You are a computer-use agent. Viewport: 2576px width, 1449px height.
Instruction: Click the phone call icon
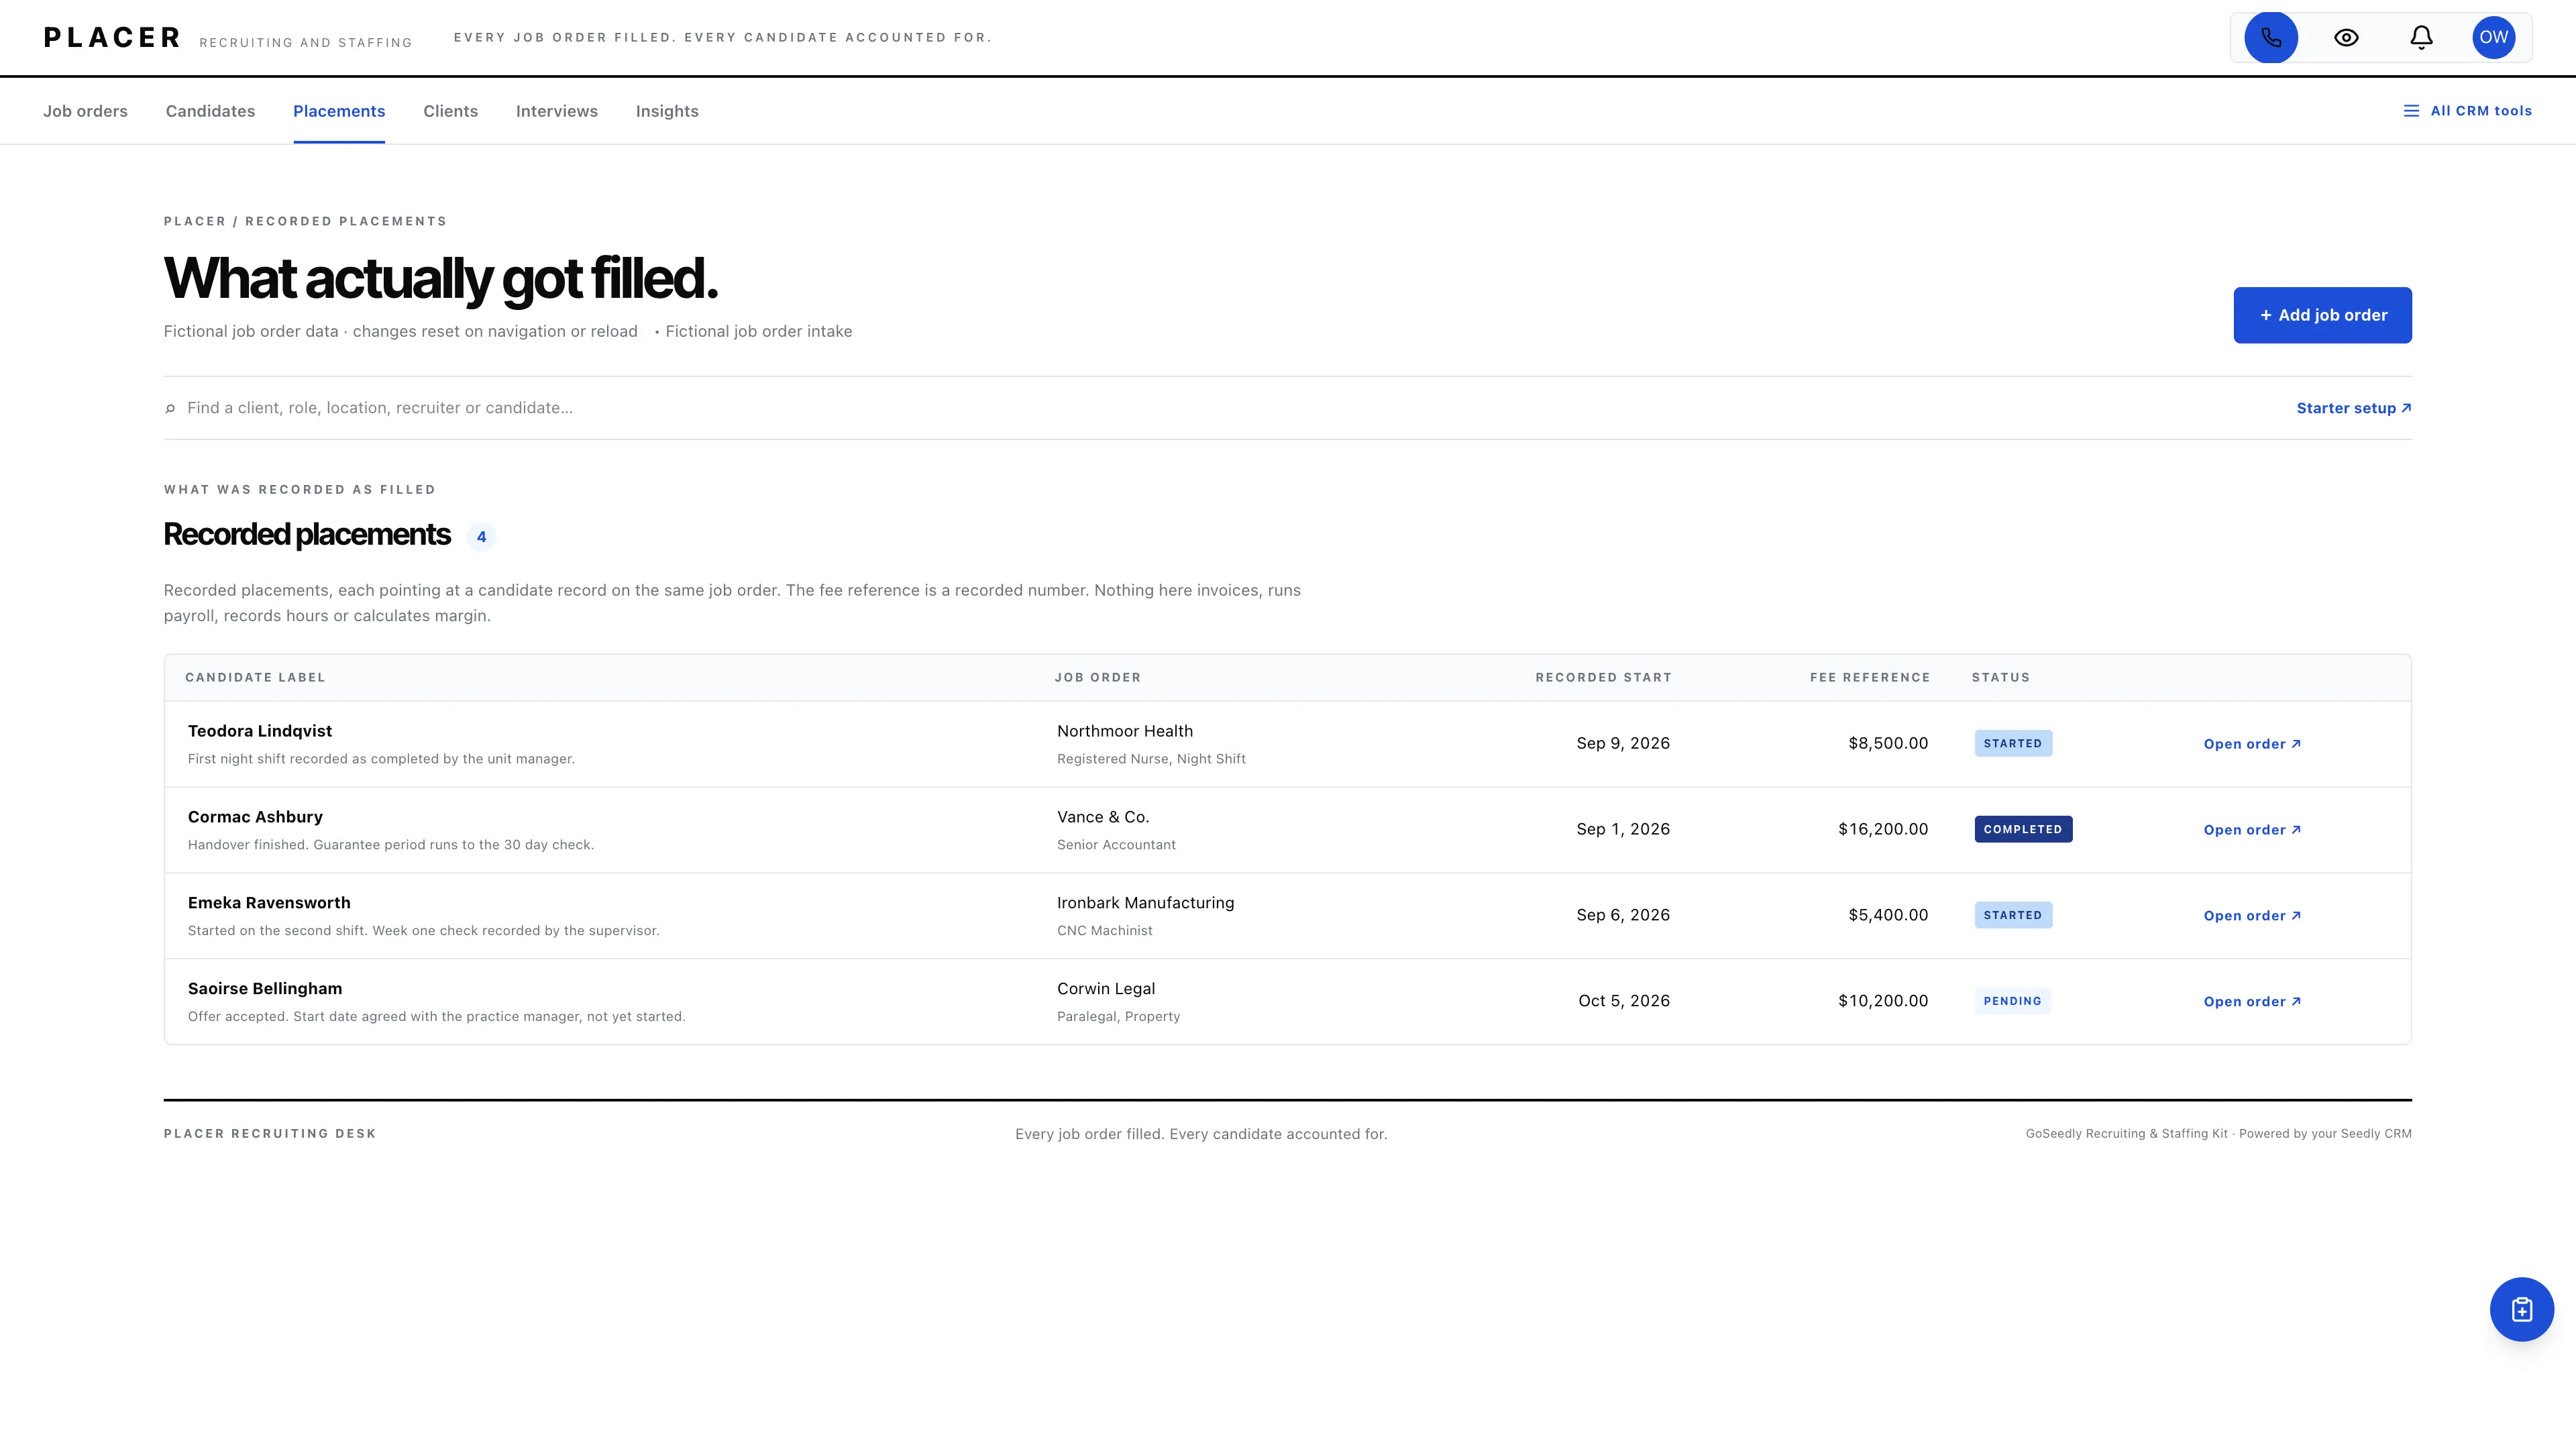point(2271,37)
